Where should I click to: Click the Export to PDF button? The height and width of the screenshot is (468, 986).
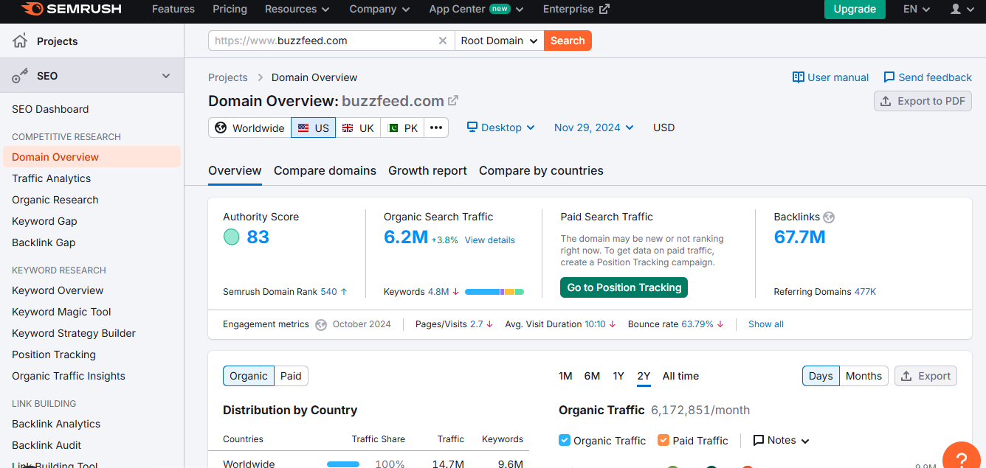pyautogui.click(x=923, y=101)
